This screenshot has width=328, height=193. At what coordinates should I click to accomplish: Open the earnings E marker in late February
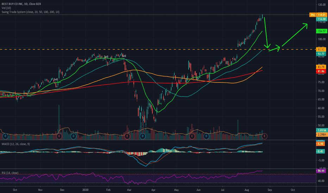click(x=127, y=136)
